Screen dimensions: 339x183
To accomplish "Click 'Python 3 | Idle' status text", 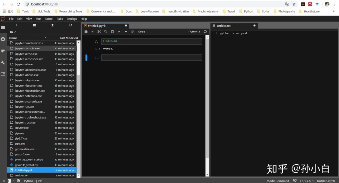I will point(33,181).
